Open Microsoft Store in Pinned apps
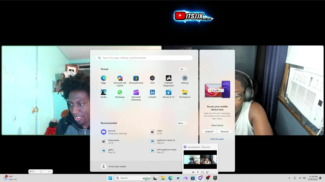The image size is (325, 182). tap(136, 80)
